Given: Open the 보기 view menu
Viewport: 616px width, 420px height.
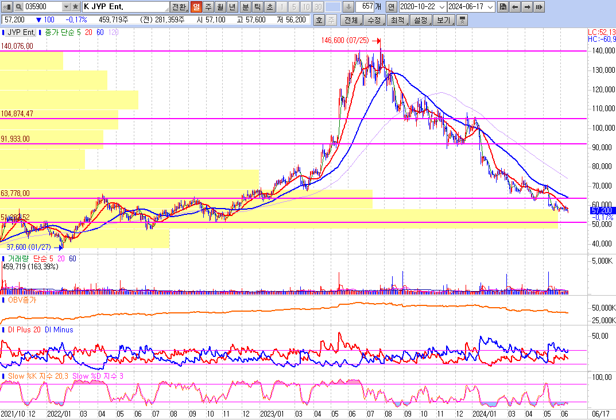Looking at the screenshot, I should pyautogui.click(x=444, y=19).
